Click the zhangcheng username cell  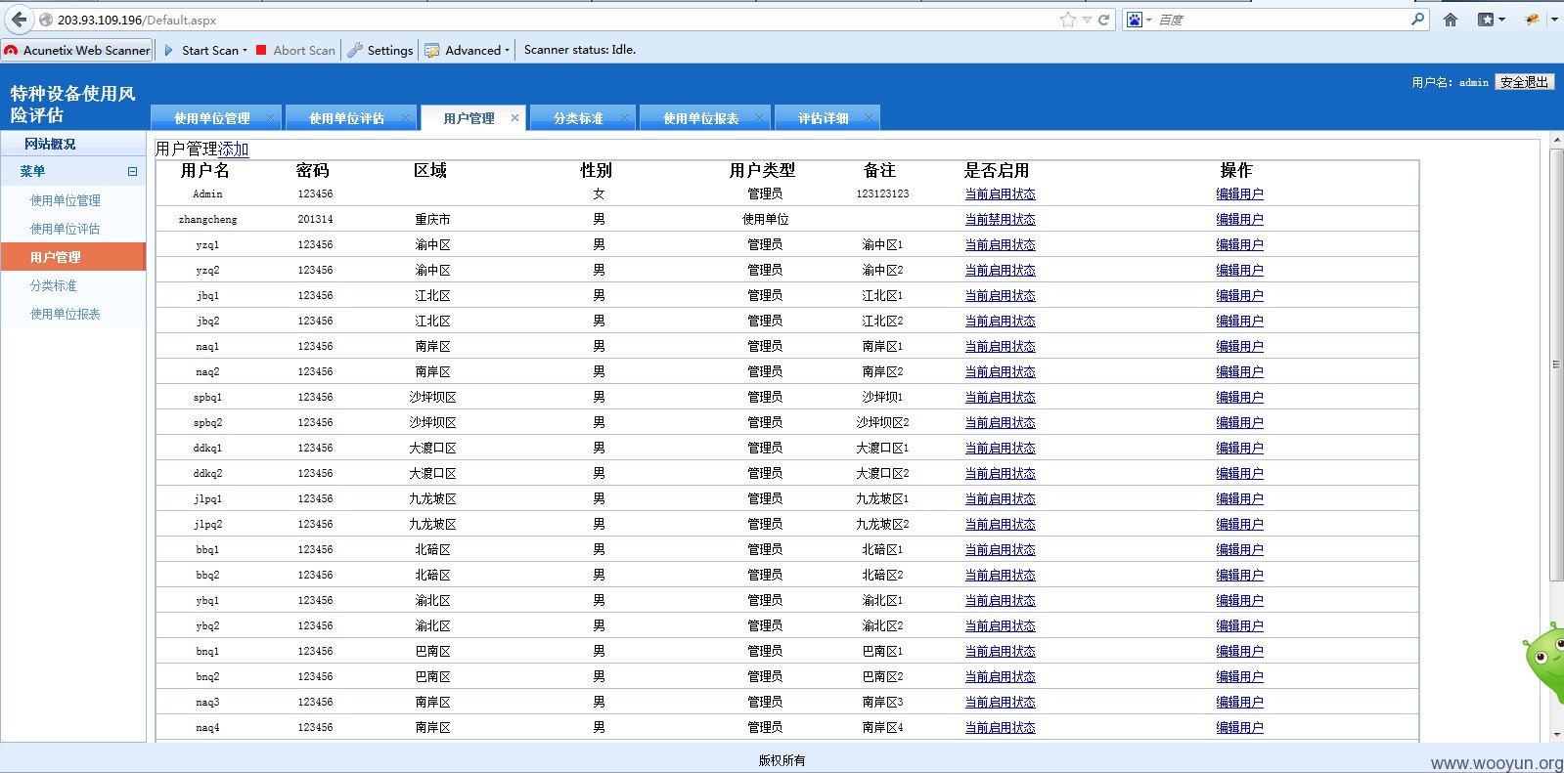[207, 220]
